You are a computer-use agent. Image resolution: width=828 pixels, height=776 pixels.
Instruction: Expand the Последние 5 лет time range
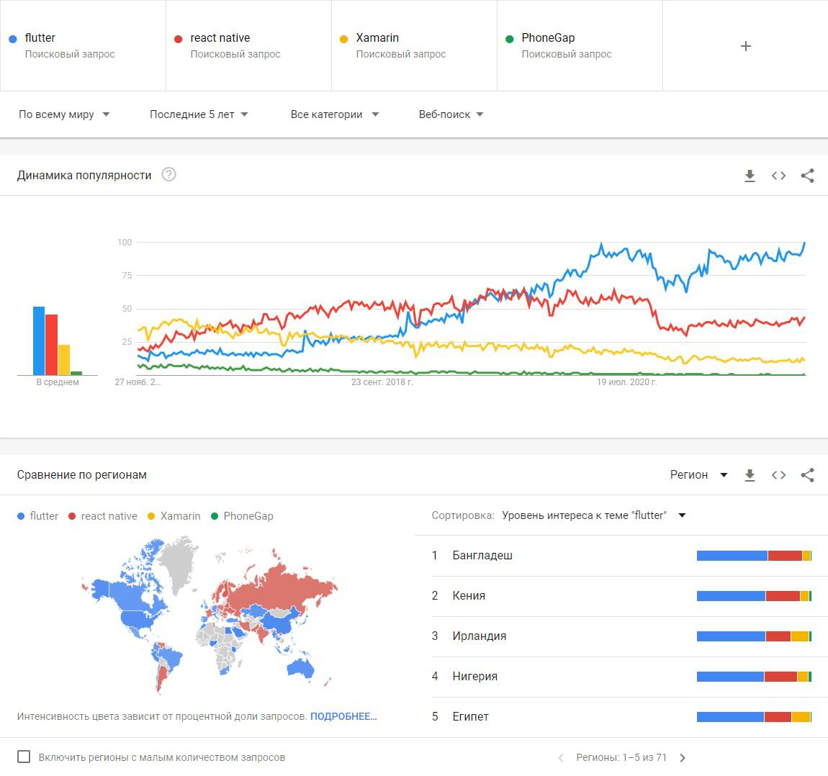pyautogui.click(x=199, y=114)
